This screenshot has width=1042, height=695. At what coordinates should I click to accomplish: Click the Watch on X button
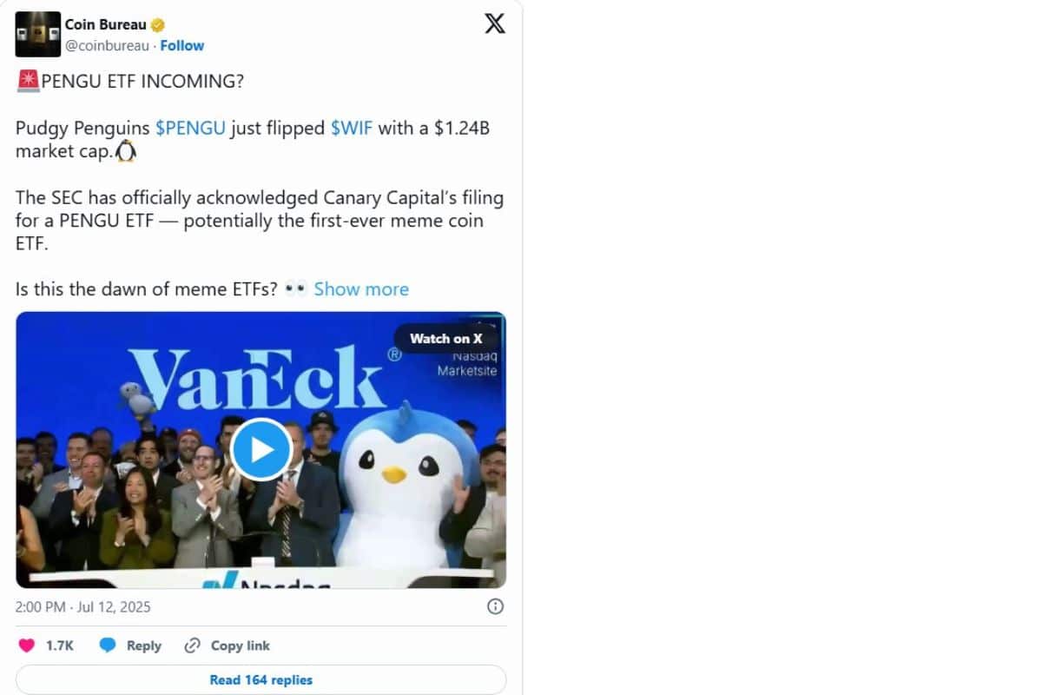point(445,339)
